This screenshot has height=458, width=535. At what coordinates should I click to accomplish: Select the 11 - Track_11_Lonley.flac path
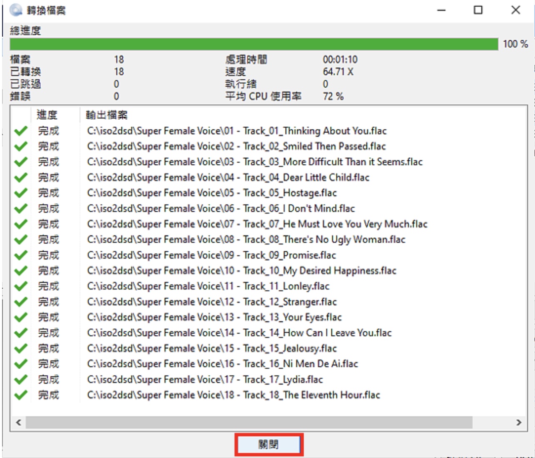click(208, 286)
